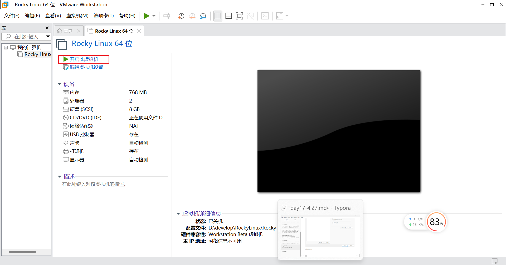Image resolution: width=506 pixels, height=265 pixels.
Task: Click the 768 MB memory value
Action: pos(138,92)
